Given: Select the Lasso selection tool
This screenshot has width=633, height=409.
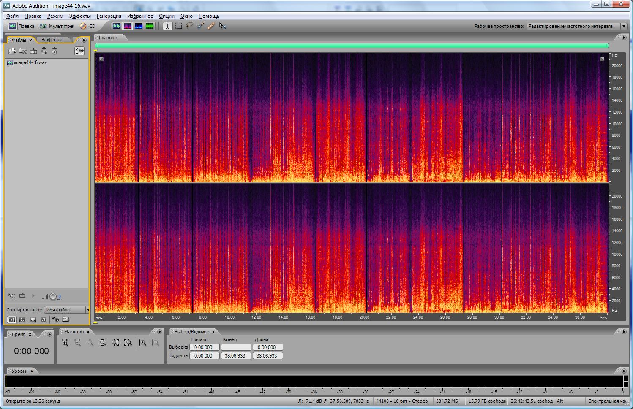Looking at the screenshot, I should click(x=190, y=26).
